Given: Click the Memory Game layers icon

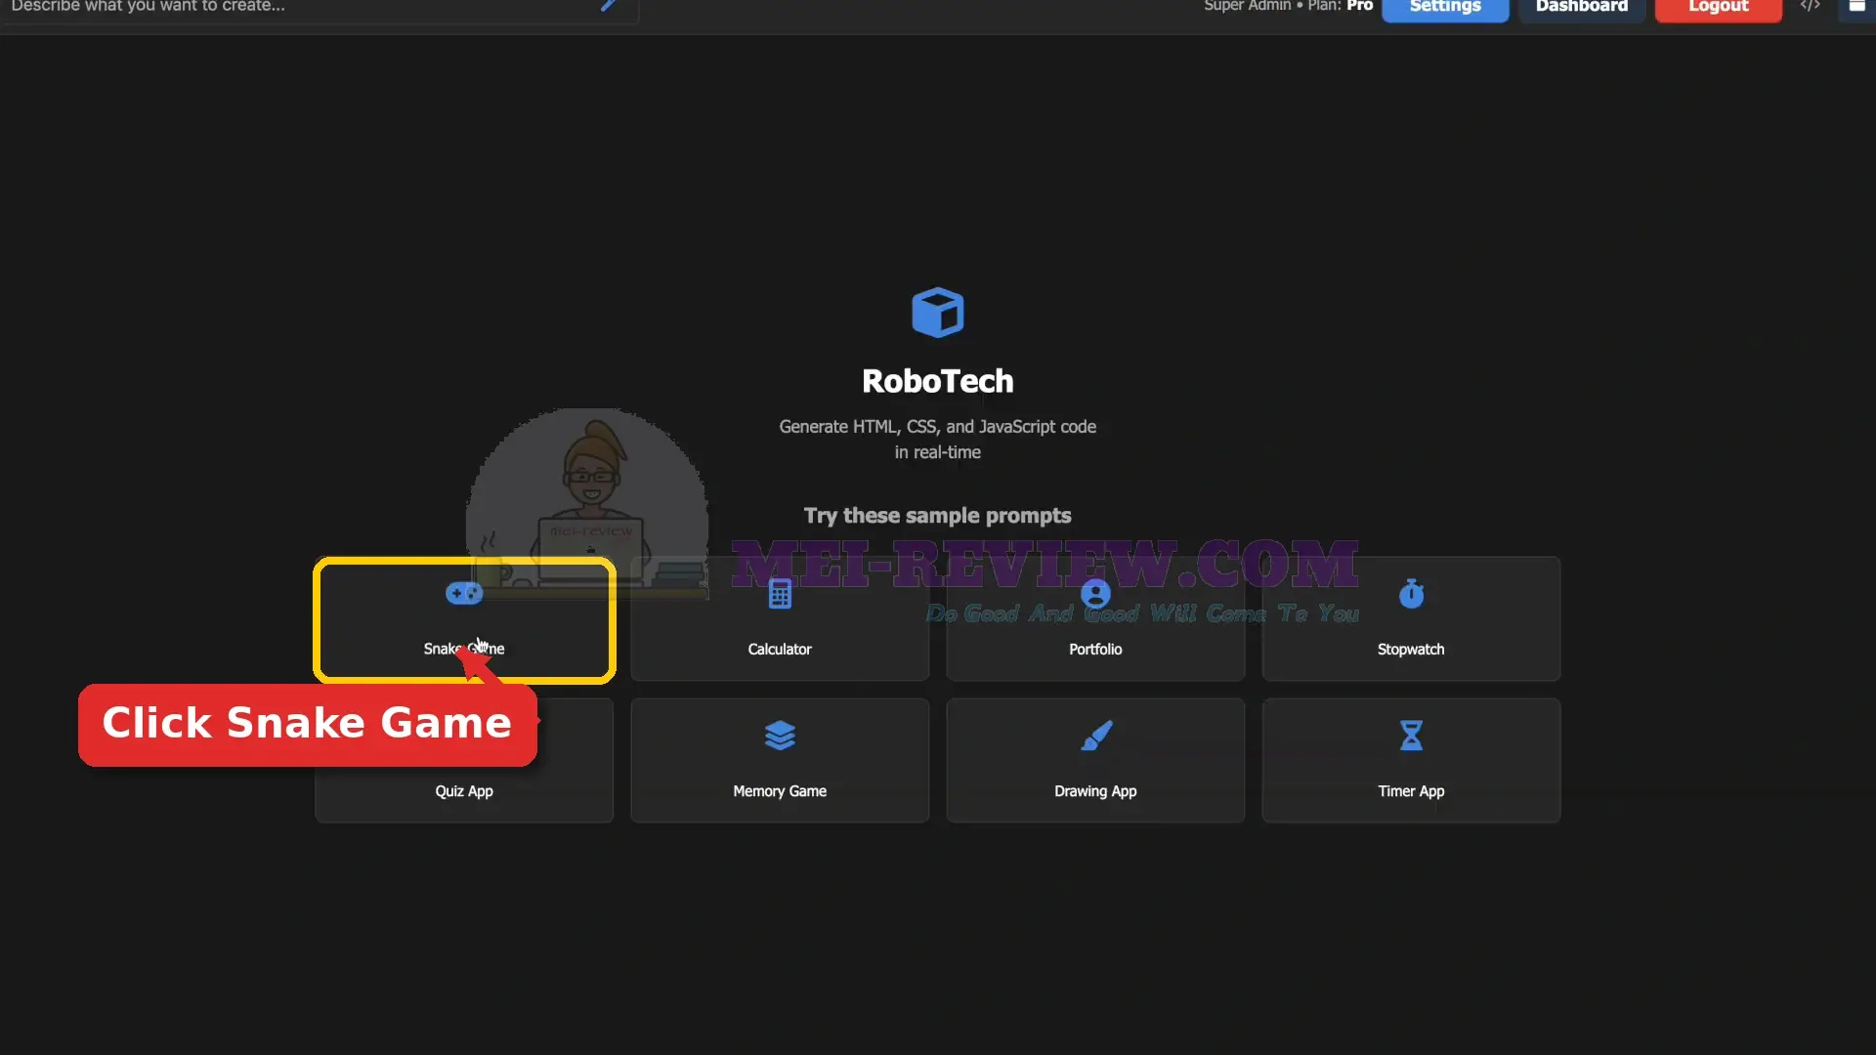Looking at the screenshot, I should pos(780,735).
